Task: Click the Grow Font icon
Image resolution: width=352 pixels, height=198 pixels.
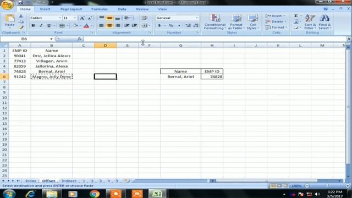Action: click(x=82, y=18)
